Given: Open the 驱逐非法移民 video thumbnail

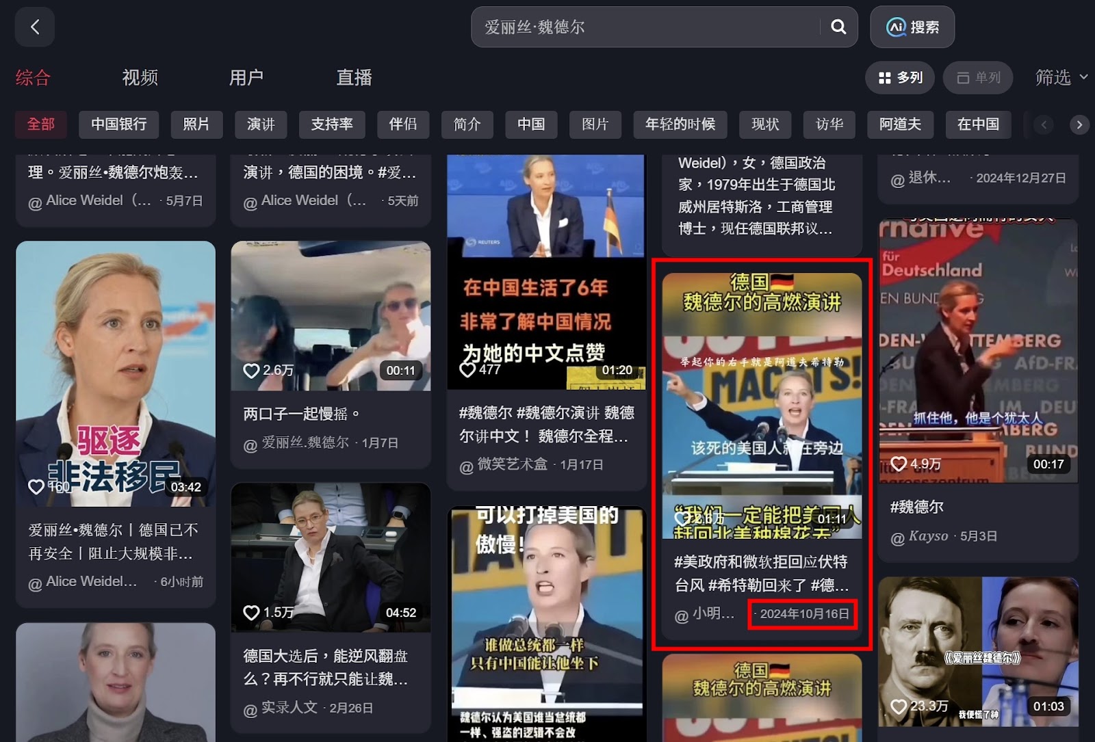Looking at the screenshot, I should pos(116,373).
